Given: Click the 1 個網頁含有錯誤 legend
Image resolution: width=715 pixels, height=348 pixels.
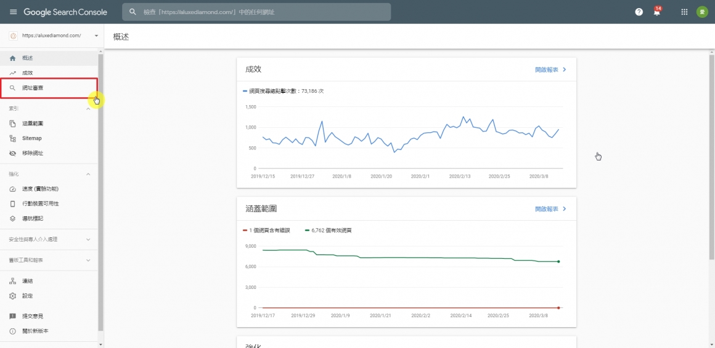Looking at the screenshot, I should click(x=266, y=230).
